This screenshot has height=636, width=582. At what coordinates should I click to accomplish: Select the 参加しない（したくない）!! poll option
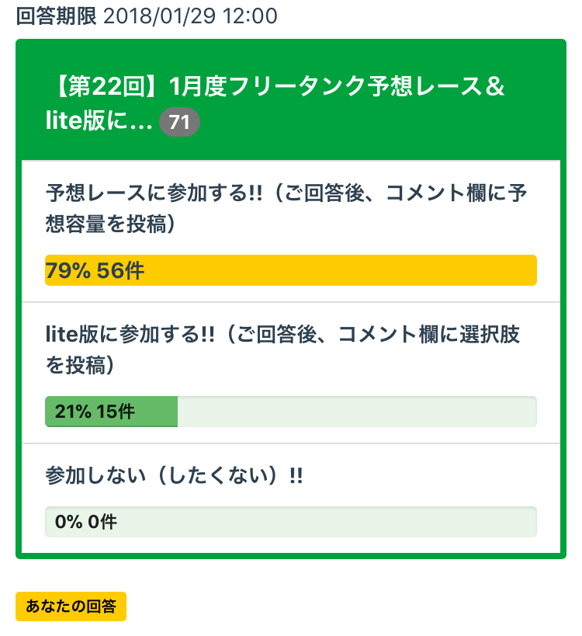tap(174, 475)
